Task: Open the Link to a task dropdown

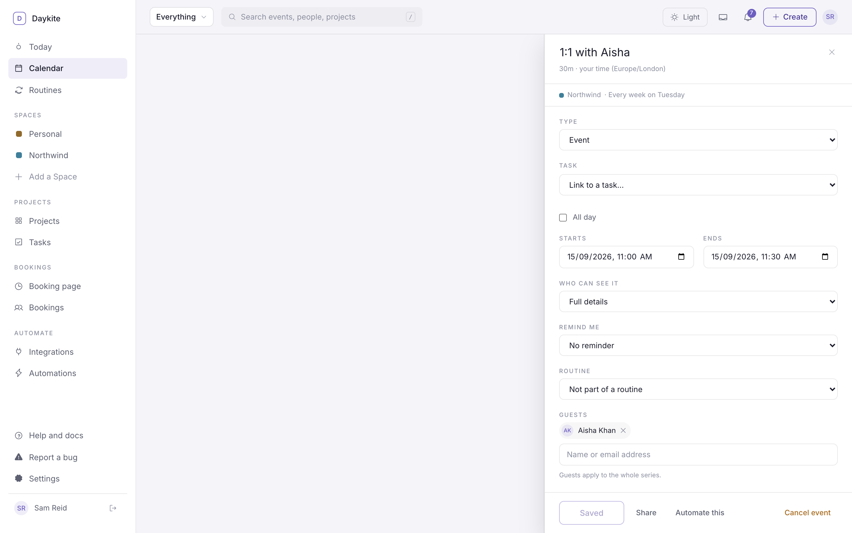Action: (698, 185)
